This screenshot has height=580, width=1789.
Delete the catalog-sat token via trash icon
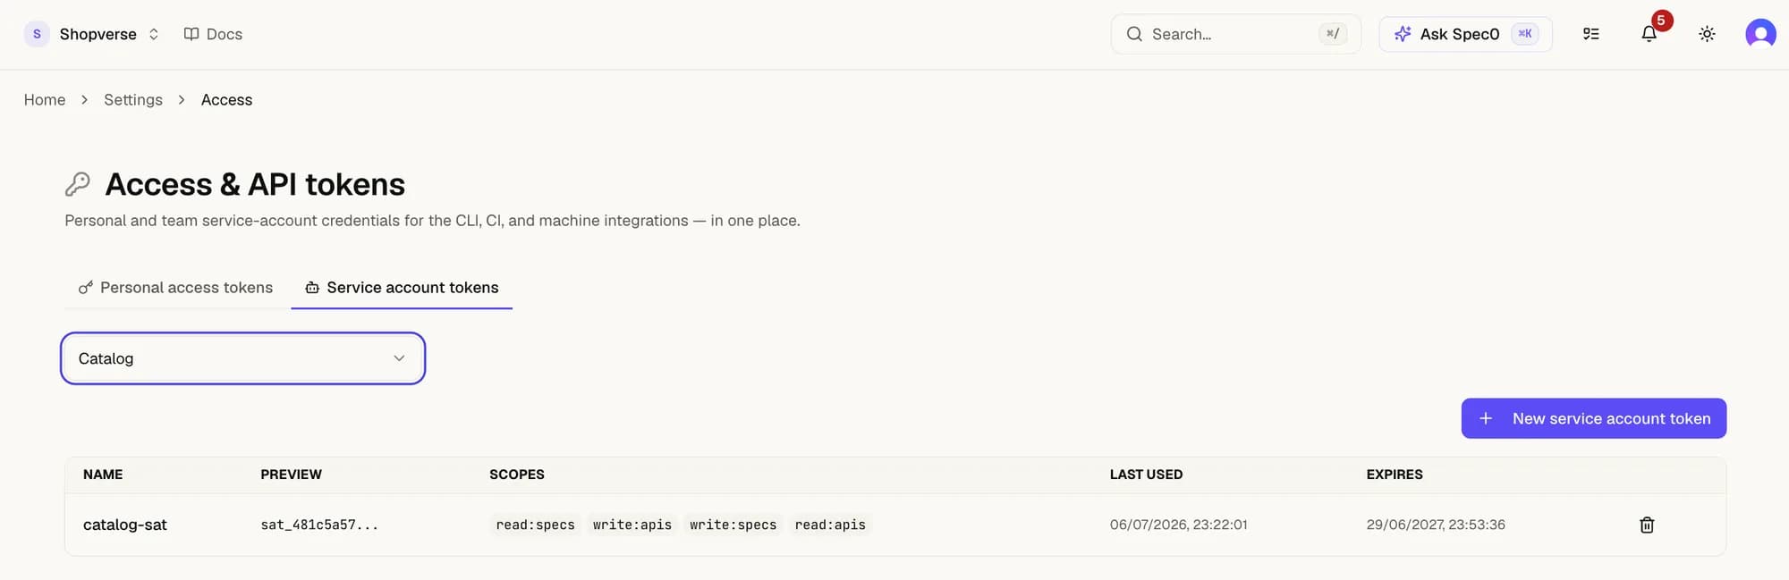[1646, 525]
